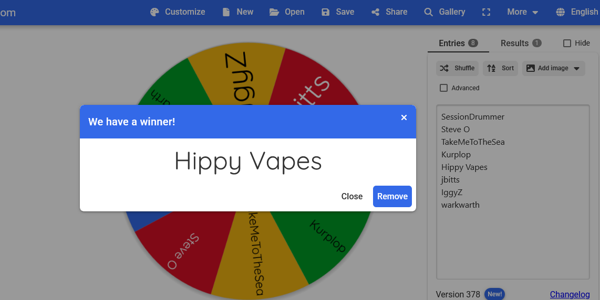Toggle fullscreen mode icon
This screenshot has height=300, width=600.
click(x=486, y=12)
